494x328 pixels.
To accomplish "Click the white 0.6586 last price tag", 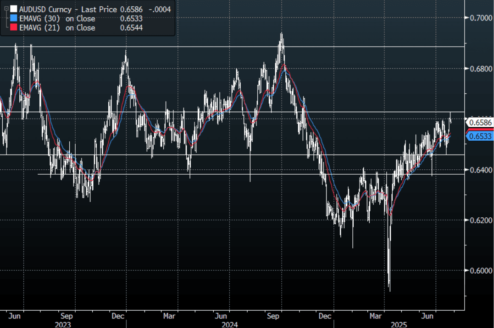I will click(x=481, y=122).
